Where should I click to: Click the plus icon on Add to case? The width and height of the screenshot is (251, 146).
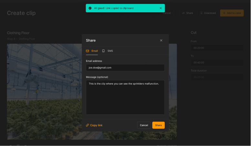224,13
